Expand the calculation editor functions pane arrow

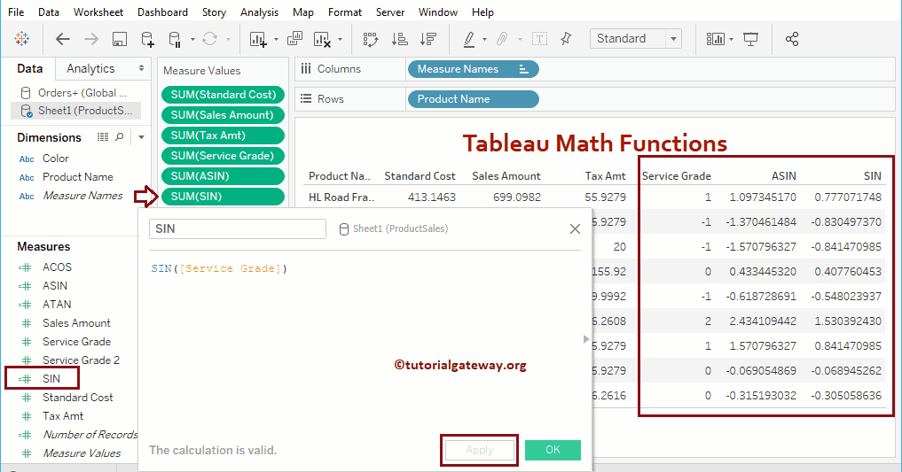pyautogui.click(x=586, y=339)
